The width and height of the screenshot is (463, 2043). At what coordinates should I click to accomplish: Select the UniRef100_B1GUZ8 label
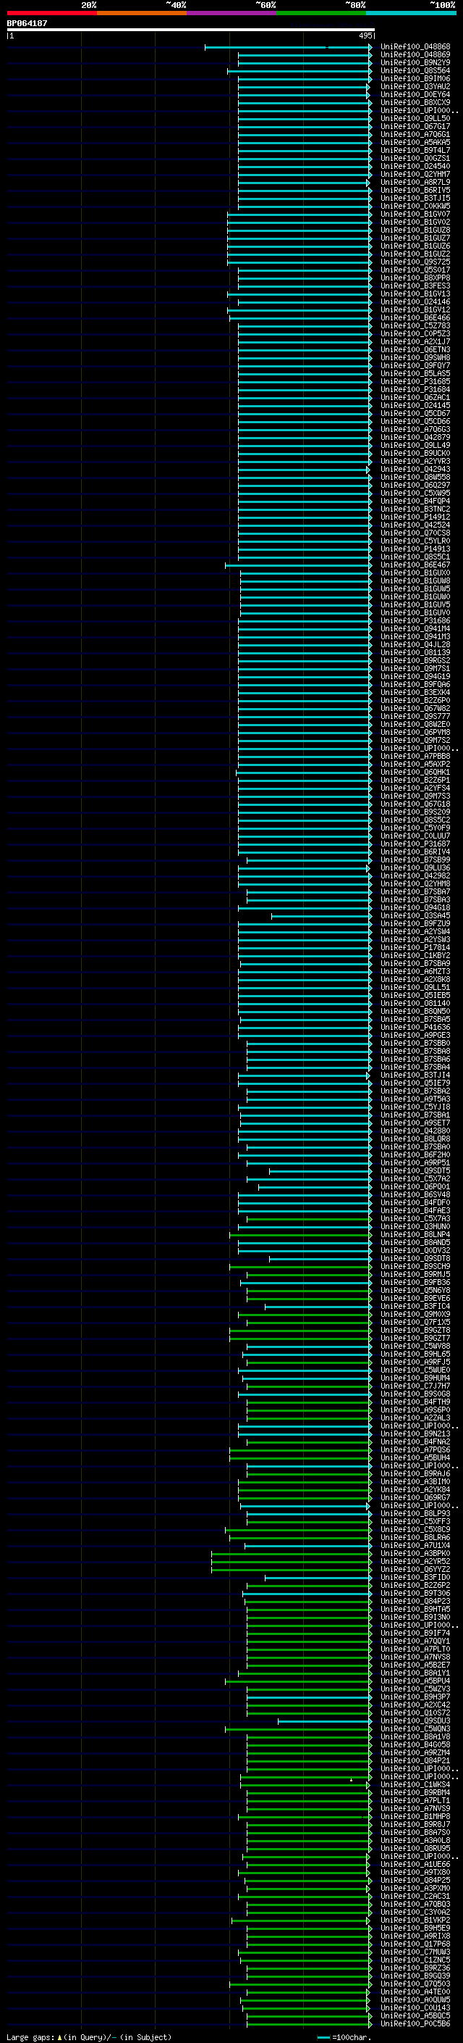point(415,230)
